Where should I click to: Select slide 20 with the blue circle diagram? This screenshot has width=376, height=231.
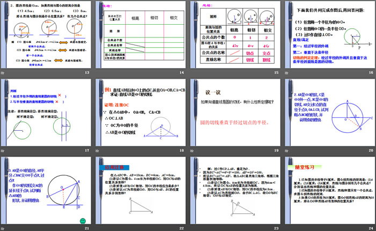click(330, 113)
